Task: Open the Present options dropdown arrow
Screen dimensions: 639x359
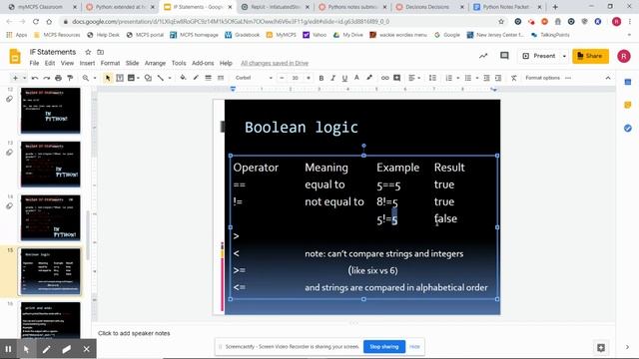Action: click(564, 56)
